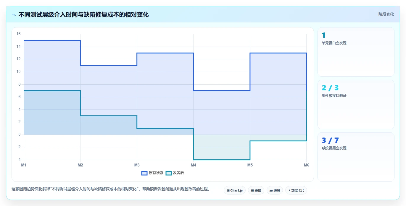
Task: Click the 0 y-axis tick label
Action: tap(20, 135)
